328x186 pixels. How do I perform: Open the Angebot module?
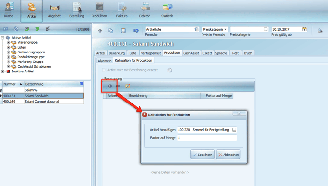(54, 10)
